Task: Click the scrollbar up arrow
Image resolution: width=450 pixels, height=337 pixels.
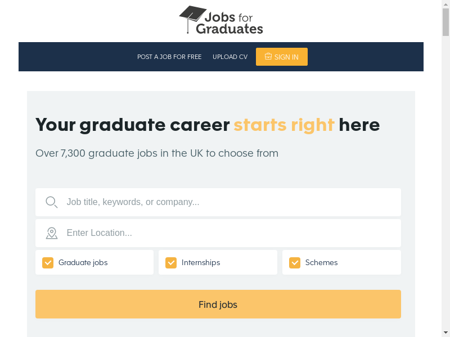Action: click(x=445, y=4)
